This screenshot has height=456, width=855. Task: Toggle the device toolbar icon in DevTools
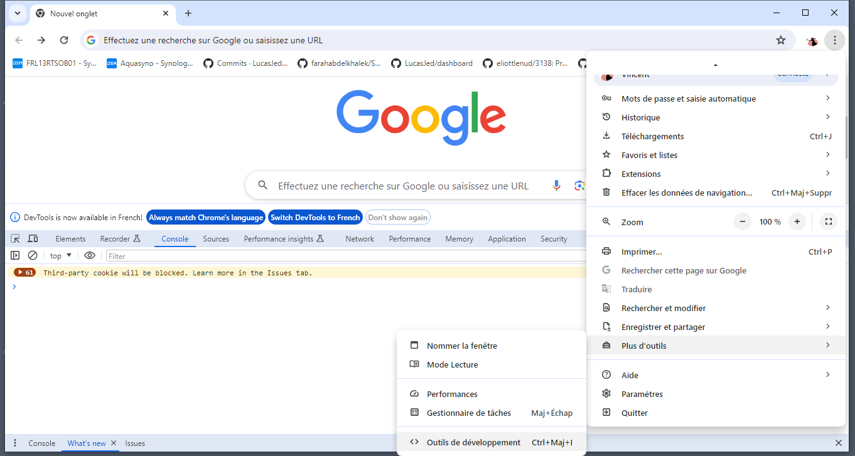click(x=33, y=238)
